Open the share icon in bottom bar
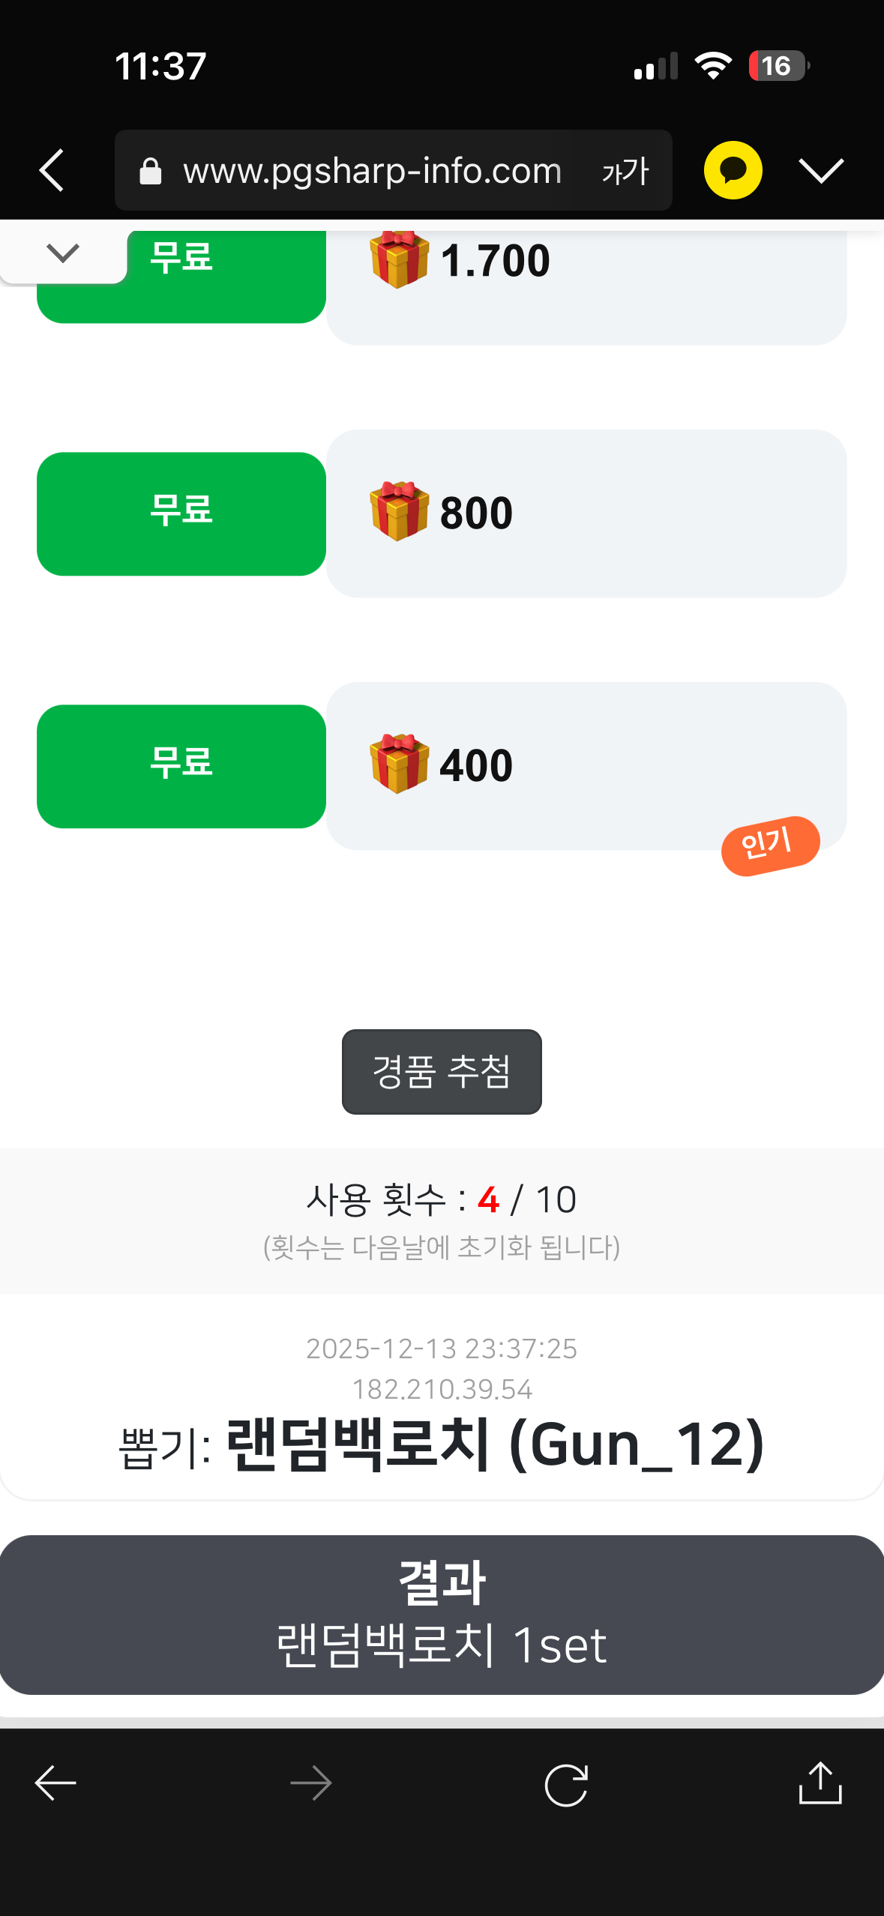 820,1783
